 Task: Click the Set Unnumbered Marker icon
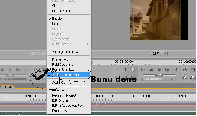[x=133, y=70]
